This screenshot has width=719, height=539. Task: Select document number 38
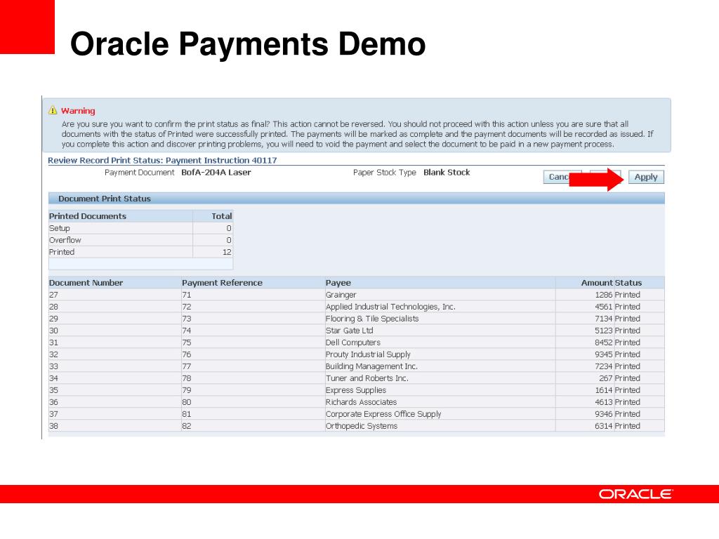click(53, 426)
